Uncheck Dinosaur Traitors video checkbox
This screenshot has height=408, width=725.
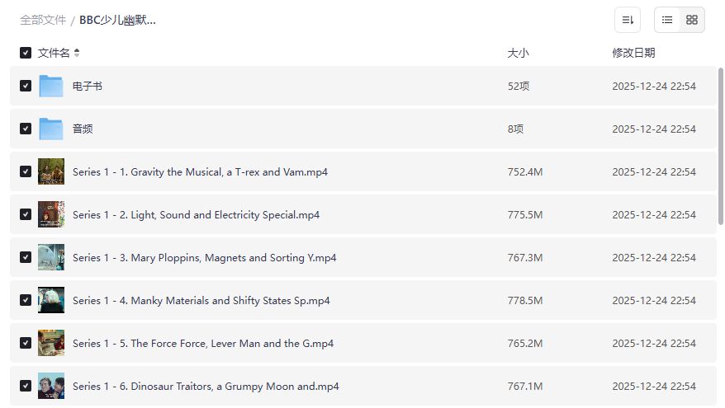pos(26,386)
